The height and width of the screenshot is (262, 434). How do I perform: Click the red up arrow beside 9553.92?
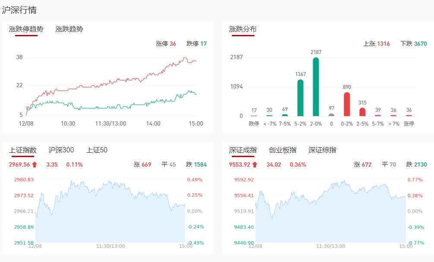click(x=255, y=164)
